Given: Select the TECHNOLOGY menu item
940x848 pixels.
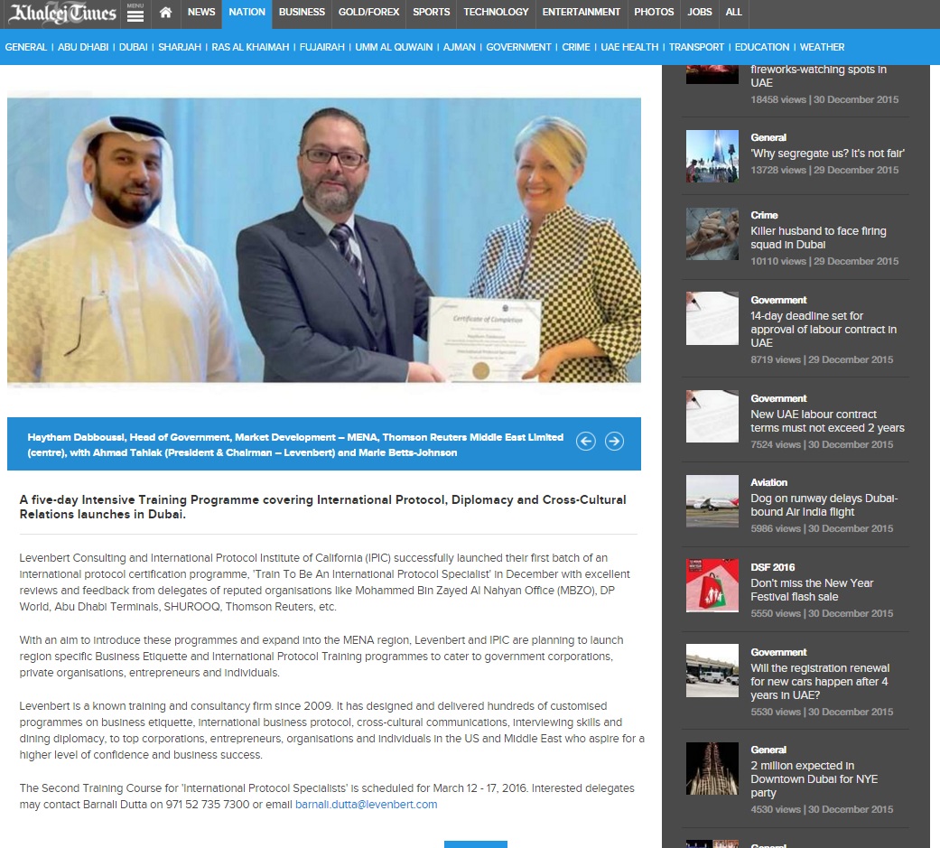Looking at the screenshot, I should click(x=496, y=14).
